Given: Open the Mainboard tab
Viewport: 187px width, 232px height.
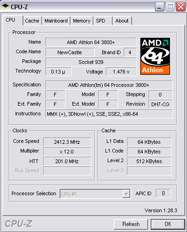Looking at the screenshot, I should pyautogui.click(x=56, y=21).
